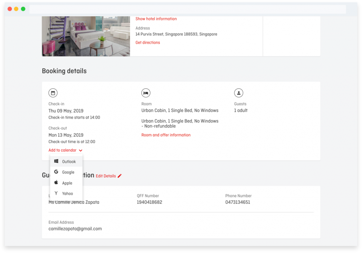The image size is (362, 253).
Task: Open the Show hotel information link
Action: pos(156,19)
